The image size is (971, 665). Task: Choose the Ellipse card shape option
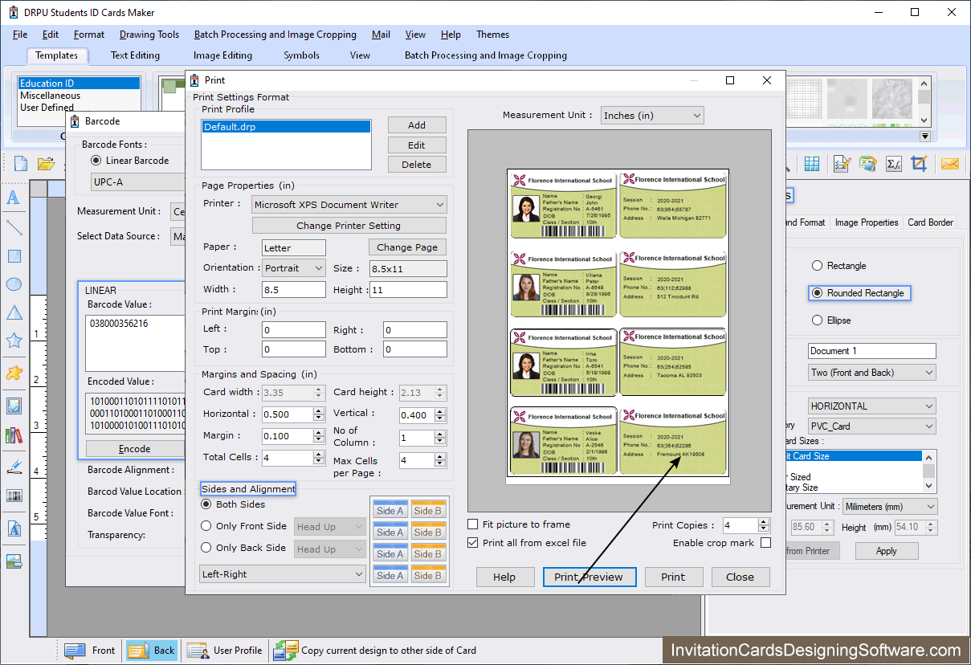(817, 320)
